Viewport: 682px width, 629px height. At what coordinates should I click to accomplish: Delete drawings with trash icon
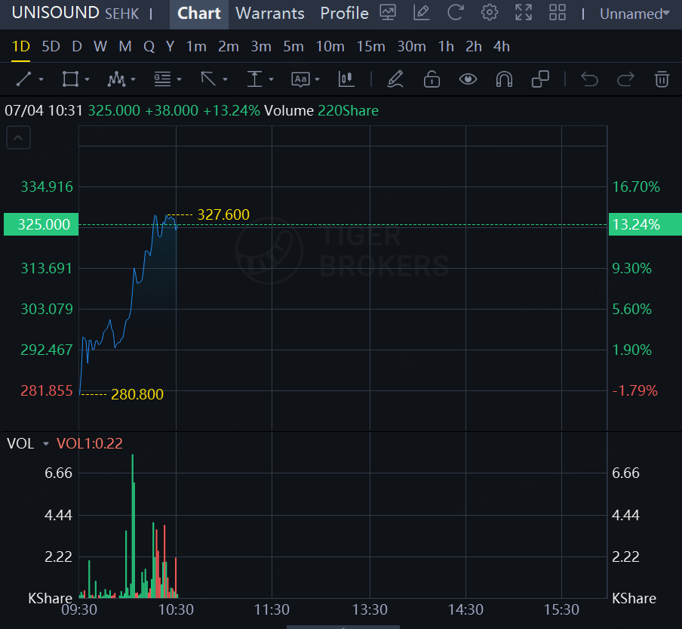(x=662, y=79)
